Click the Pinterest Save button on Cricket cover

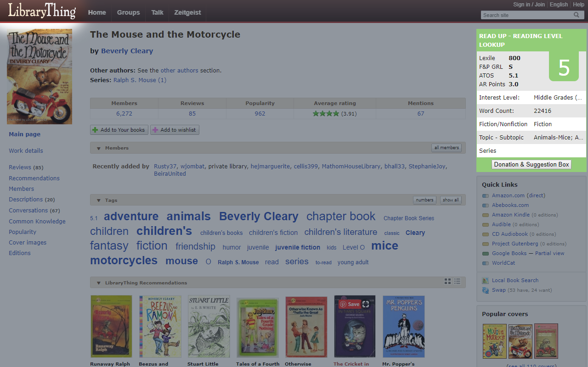(x=350, y=304)
